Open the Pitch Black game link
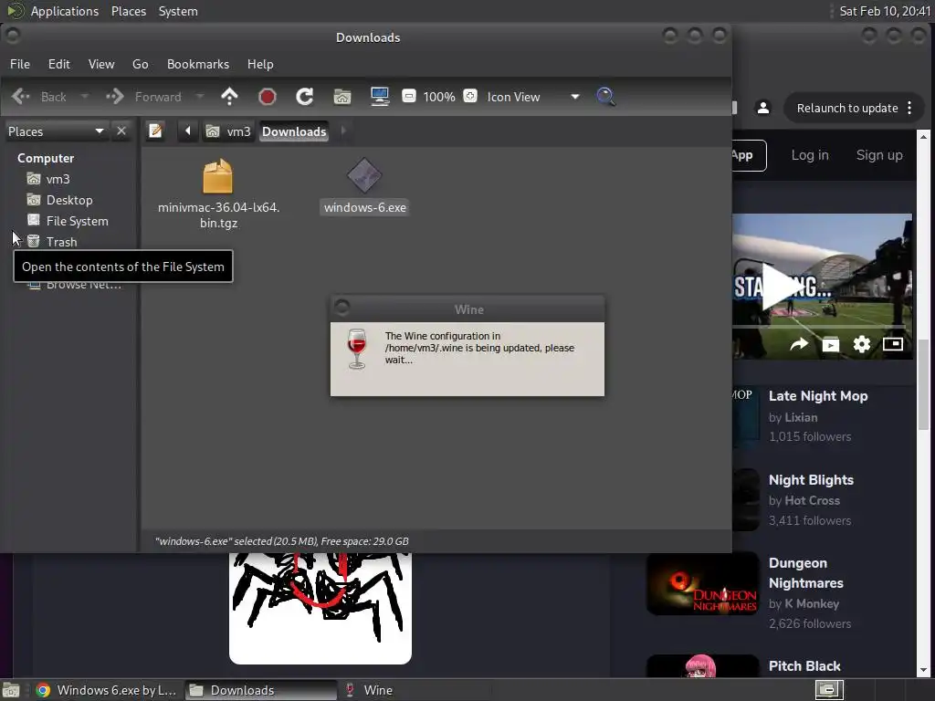The height and width of the screenshot is (701, 935). click(x=804, y=665)
